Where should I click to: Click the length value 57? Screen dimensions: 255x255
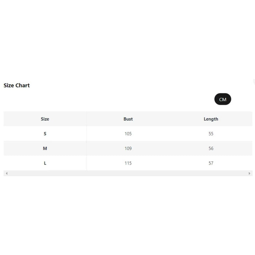coord(211,163)
